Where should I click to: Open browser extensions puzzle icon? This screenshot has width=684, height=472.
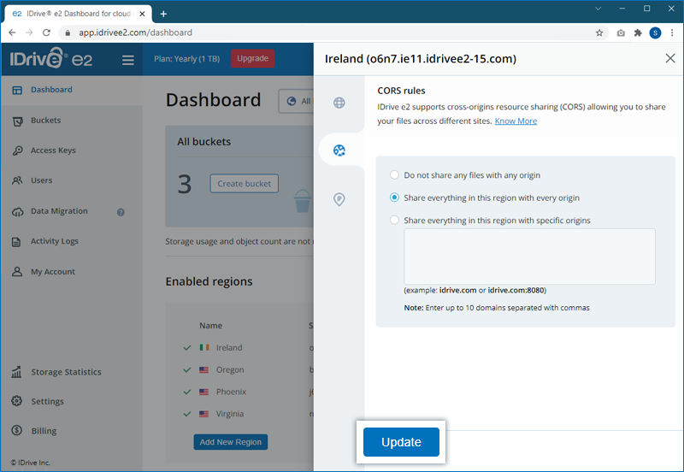point(638,32)
